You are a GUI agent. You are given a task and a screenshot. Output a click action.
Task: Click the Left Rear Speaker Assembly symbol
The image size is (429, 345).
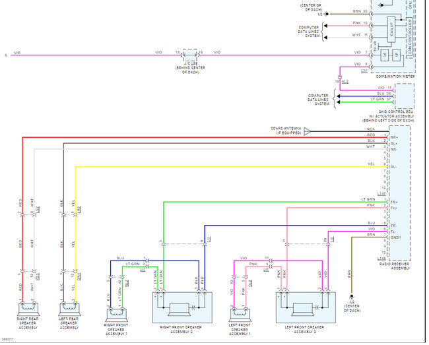tap(69, 309)
